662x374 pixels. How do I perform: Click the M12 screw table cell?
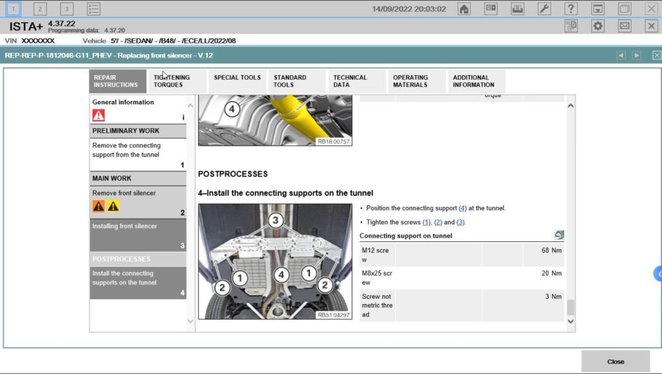point(377,255)
